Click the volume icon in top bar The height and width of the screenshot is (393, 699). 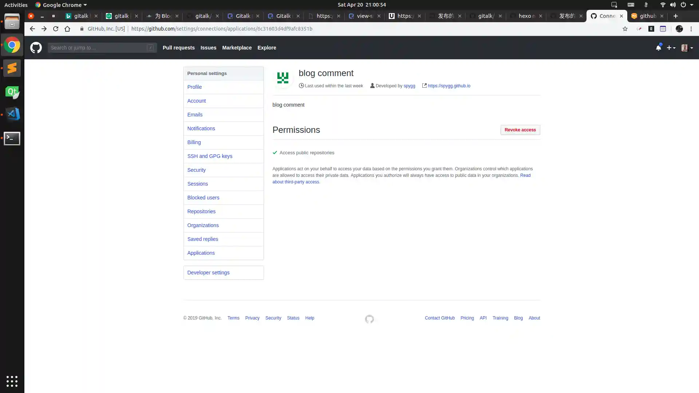point(673,5)
